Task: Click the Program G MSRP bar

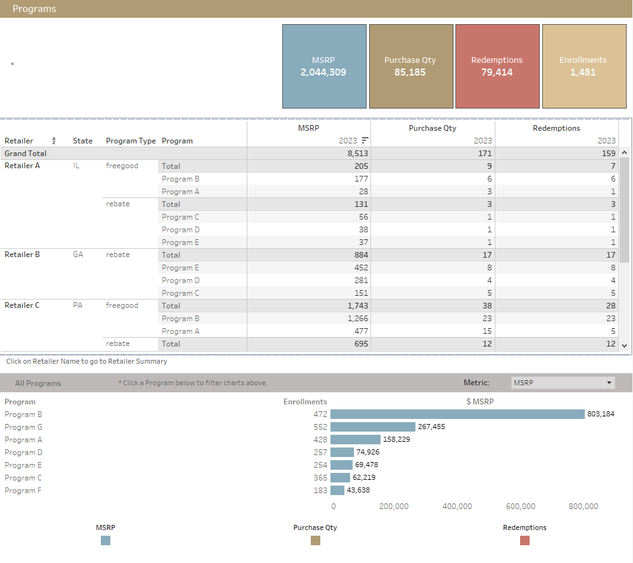Action: coord(372,427)
